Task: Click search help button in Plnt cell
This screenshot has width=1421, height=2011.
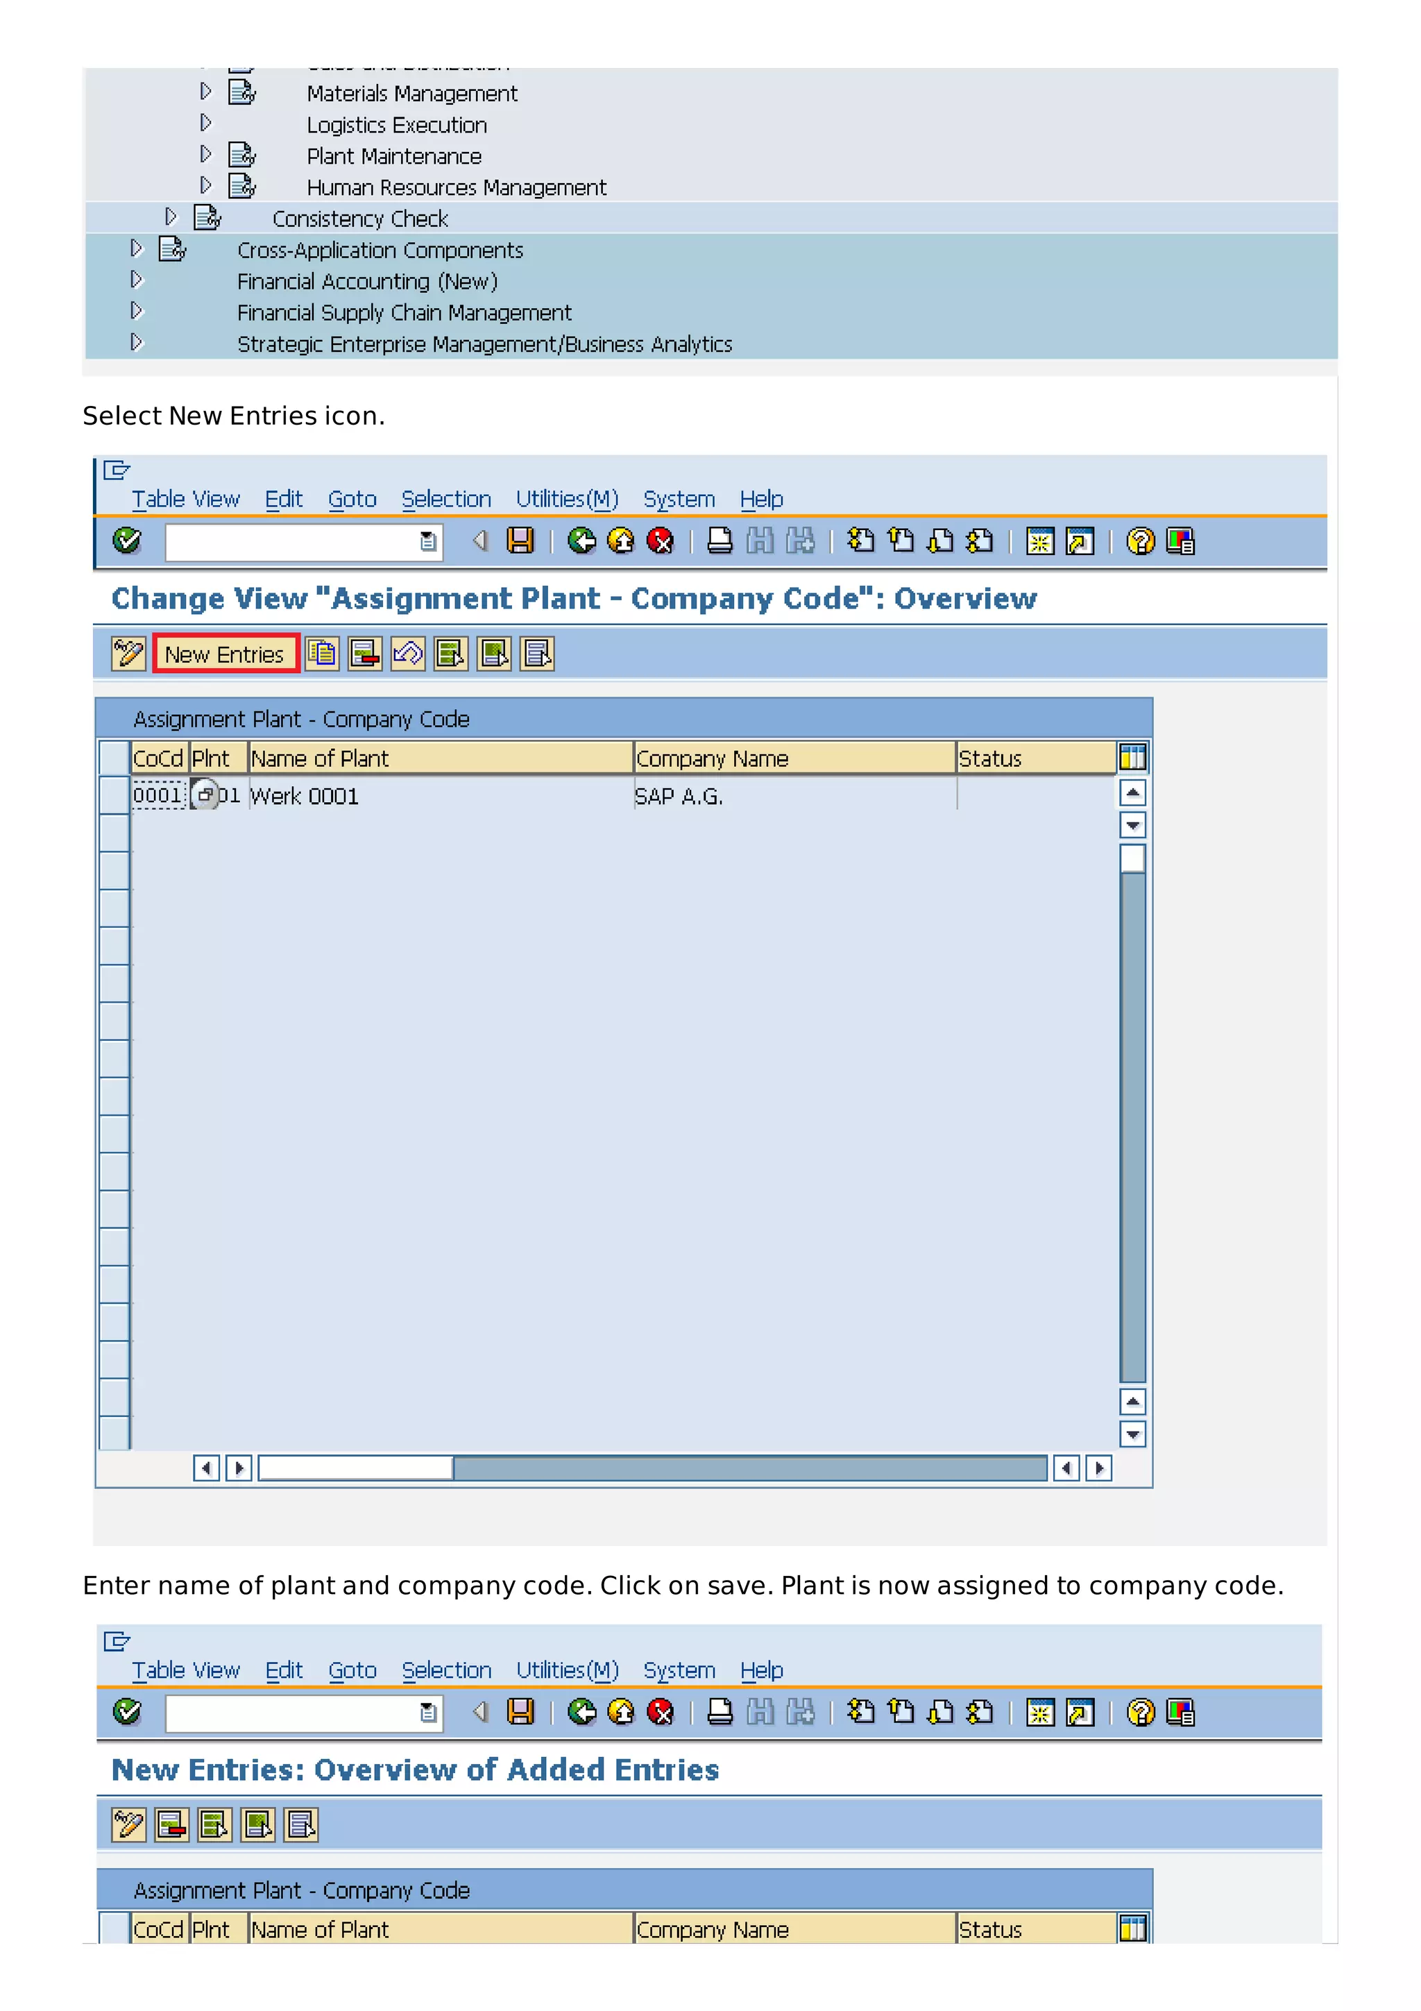Action: point(205,795)
